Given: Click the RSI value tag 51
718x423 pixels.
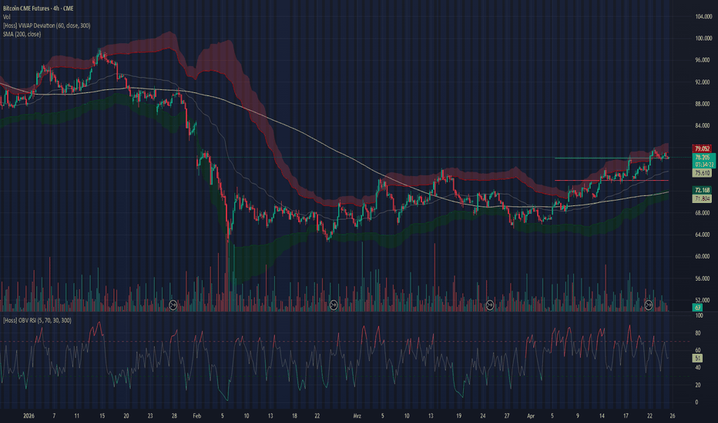Looking at the screenshot, I should [x=697, y=358].
